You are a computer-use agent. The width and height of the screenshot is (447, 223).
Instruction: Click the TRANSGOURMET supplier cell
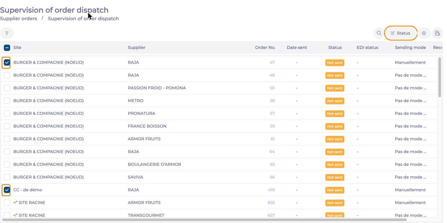(146, 215)
